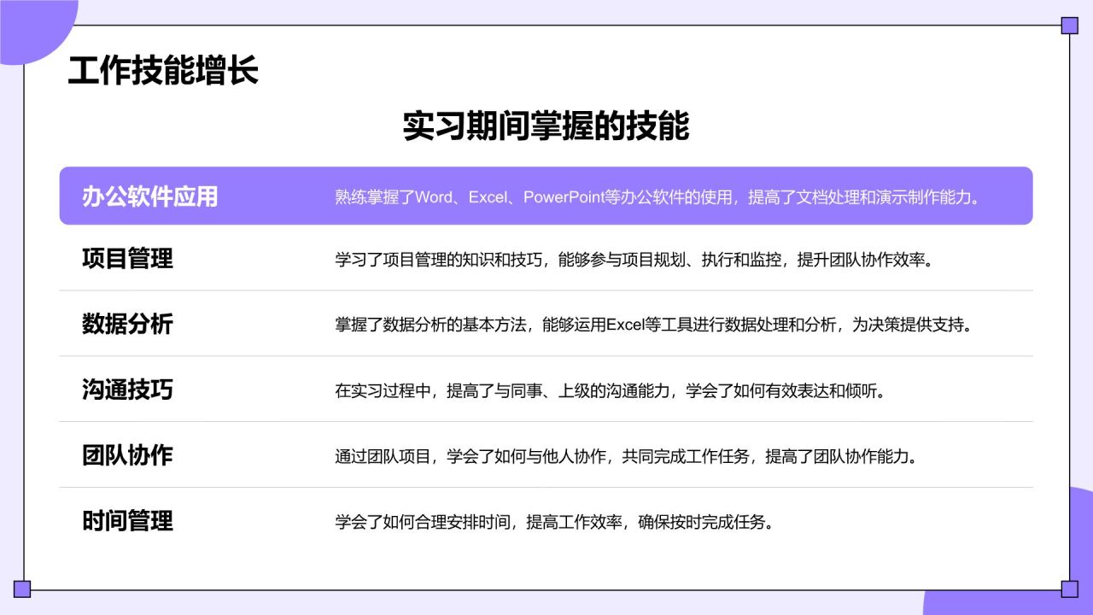
Task: Select the heading 实习期间掌握的技能
Action: [546, 126]
